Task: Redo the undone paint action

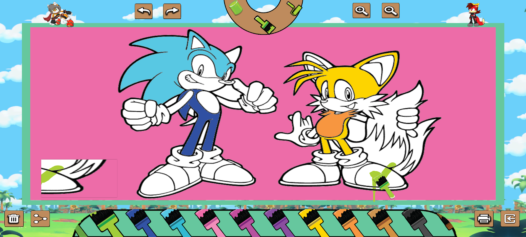Action: (172, 11)
